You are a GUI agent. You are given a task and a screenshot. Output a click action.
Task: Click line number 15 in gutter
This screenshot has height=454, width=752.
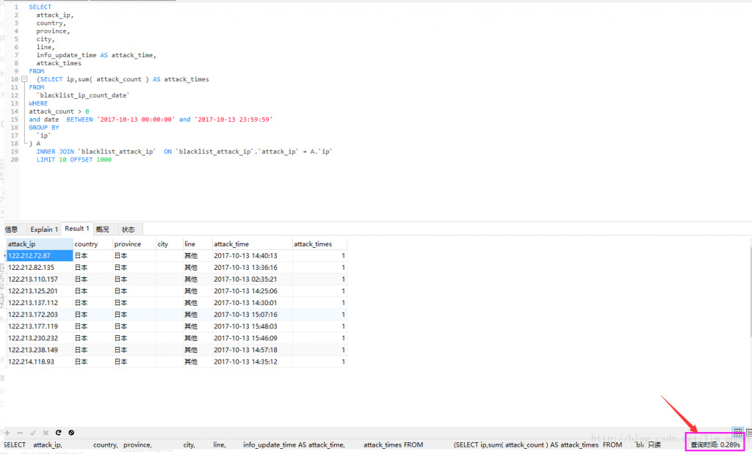click(15, 120)
